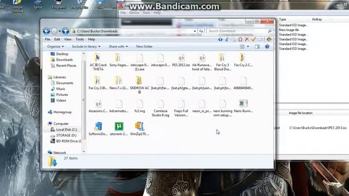Open the Explorer help question mark
349x196 pixels.
[267, 46]
